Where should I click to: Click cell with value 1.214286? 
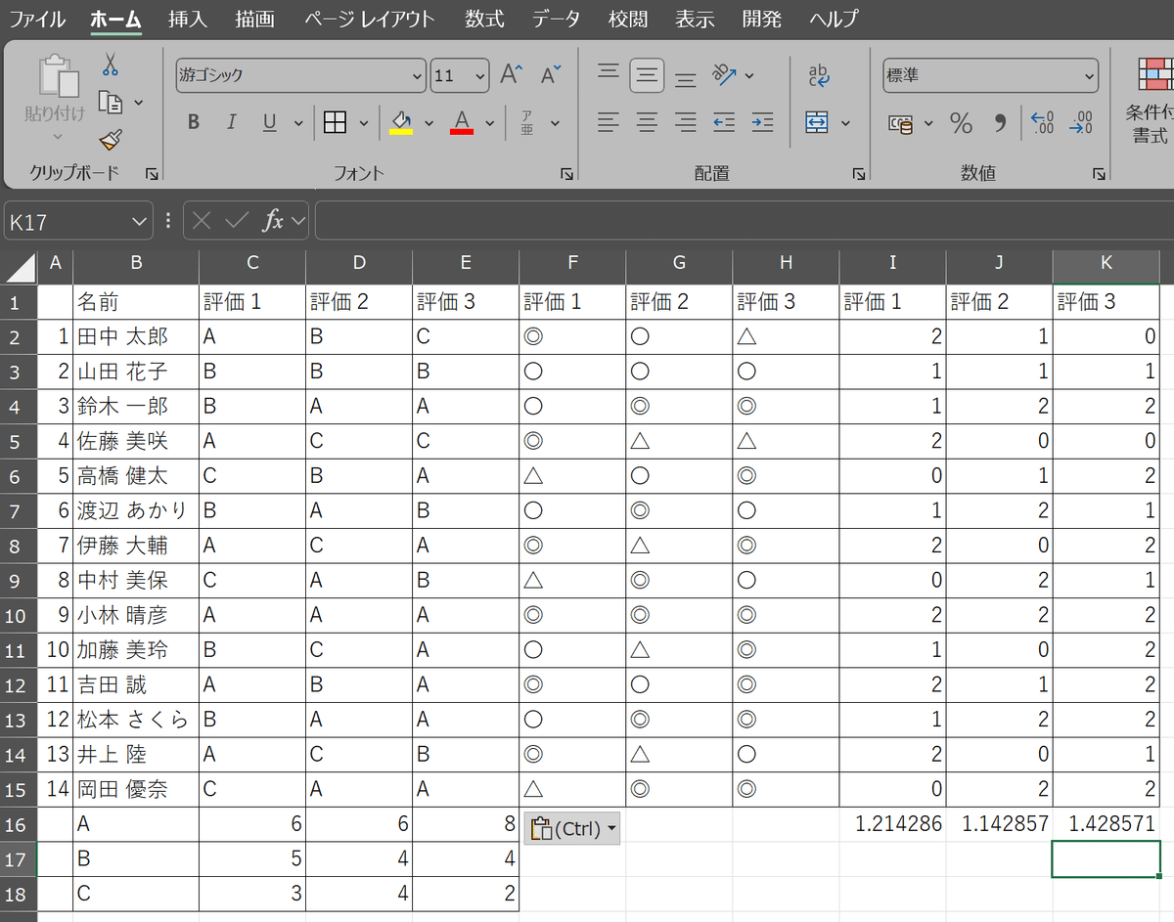tap(892, 824)
